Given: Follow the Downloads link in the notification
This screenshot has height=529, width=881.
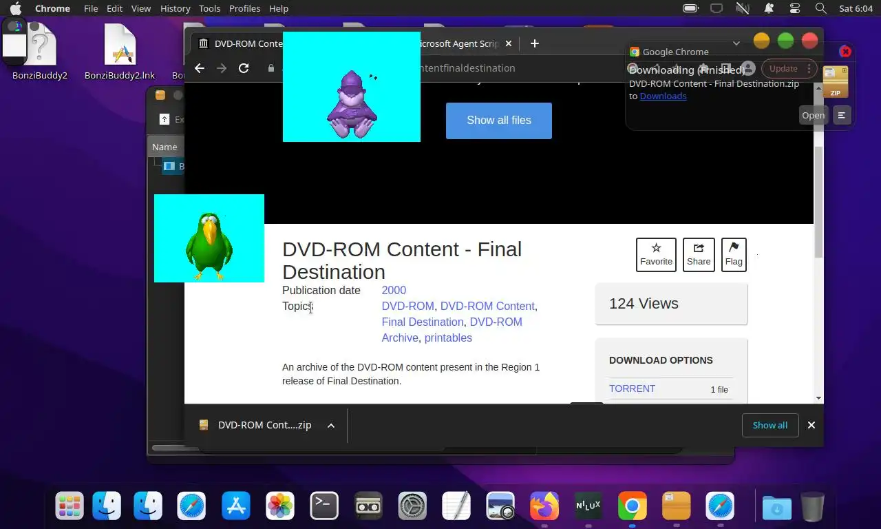Looking at the screenshot, I should click(663, 96).
